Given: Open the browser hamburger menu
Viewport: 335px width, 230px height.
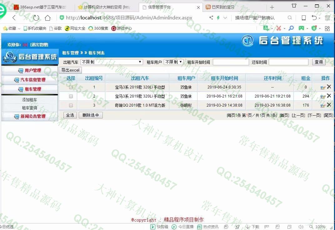Looking at the screenshot, I should pos(327,18).
